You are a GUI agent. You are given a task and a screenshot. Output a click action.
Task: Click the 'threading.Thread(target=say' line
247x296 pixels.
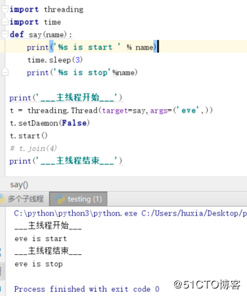(111, 111)
